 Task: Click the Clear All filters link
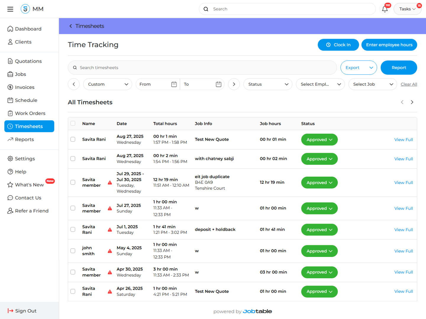pos(409,84)
